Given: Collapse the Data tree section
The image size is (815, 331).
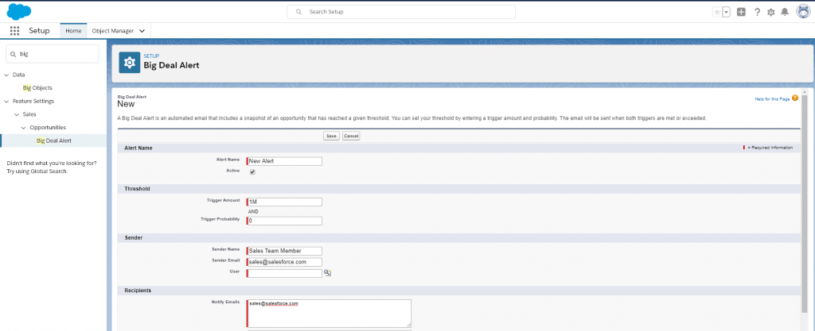Looking at the screenshot, I should click(x=6, y=75).
